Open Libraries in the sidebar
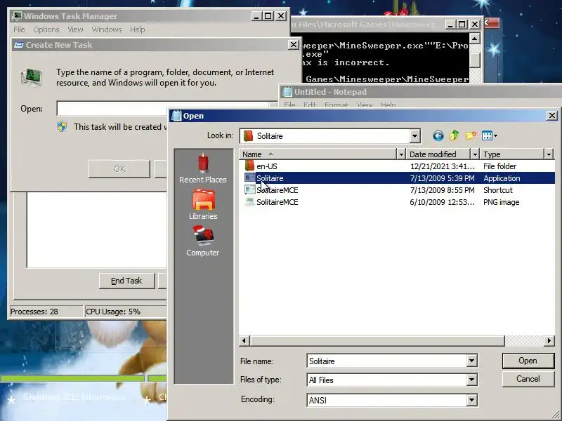 tap(203, 205)
